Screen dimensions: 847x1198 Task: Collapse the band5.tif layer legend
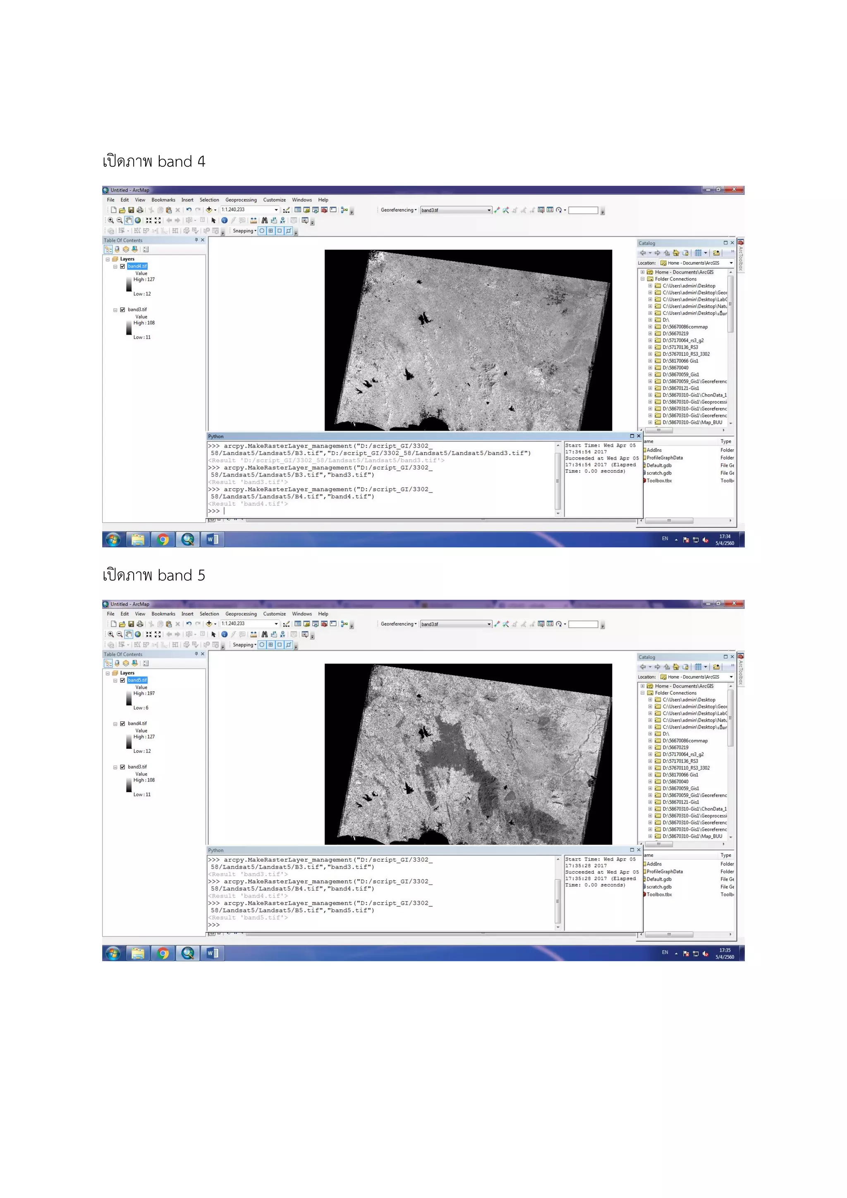pos(115,680)
